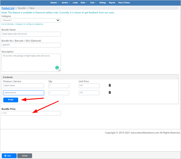Click the Cancel button
The width and height of the screenshot is (181, 159).
pyautogui.click(x=25, y=156)
